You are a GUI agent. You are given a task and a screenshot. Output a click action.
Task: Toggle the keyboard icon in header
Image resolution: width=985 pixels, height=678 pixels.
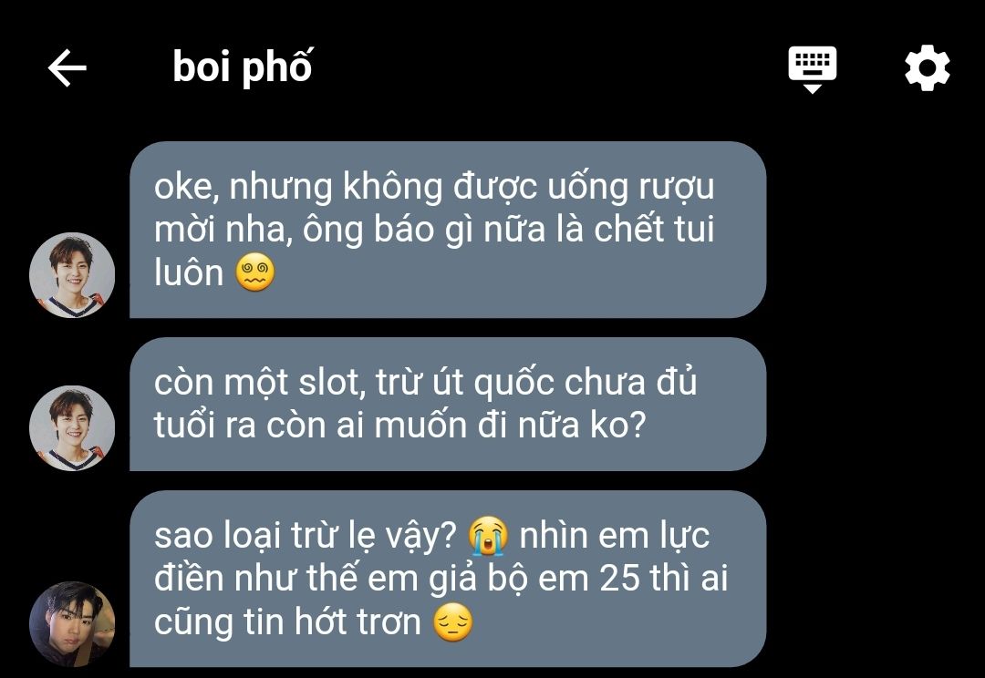[813, 69]
